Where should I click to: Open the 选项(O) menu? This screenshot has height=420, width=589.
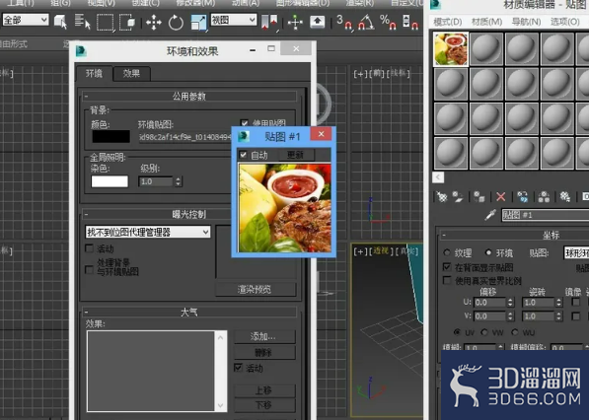(565, 22)
